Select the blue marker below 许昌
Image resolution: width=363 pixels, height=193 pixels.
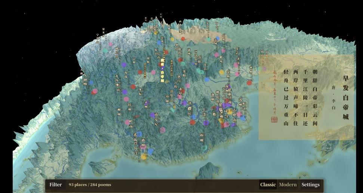207,79
